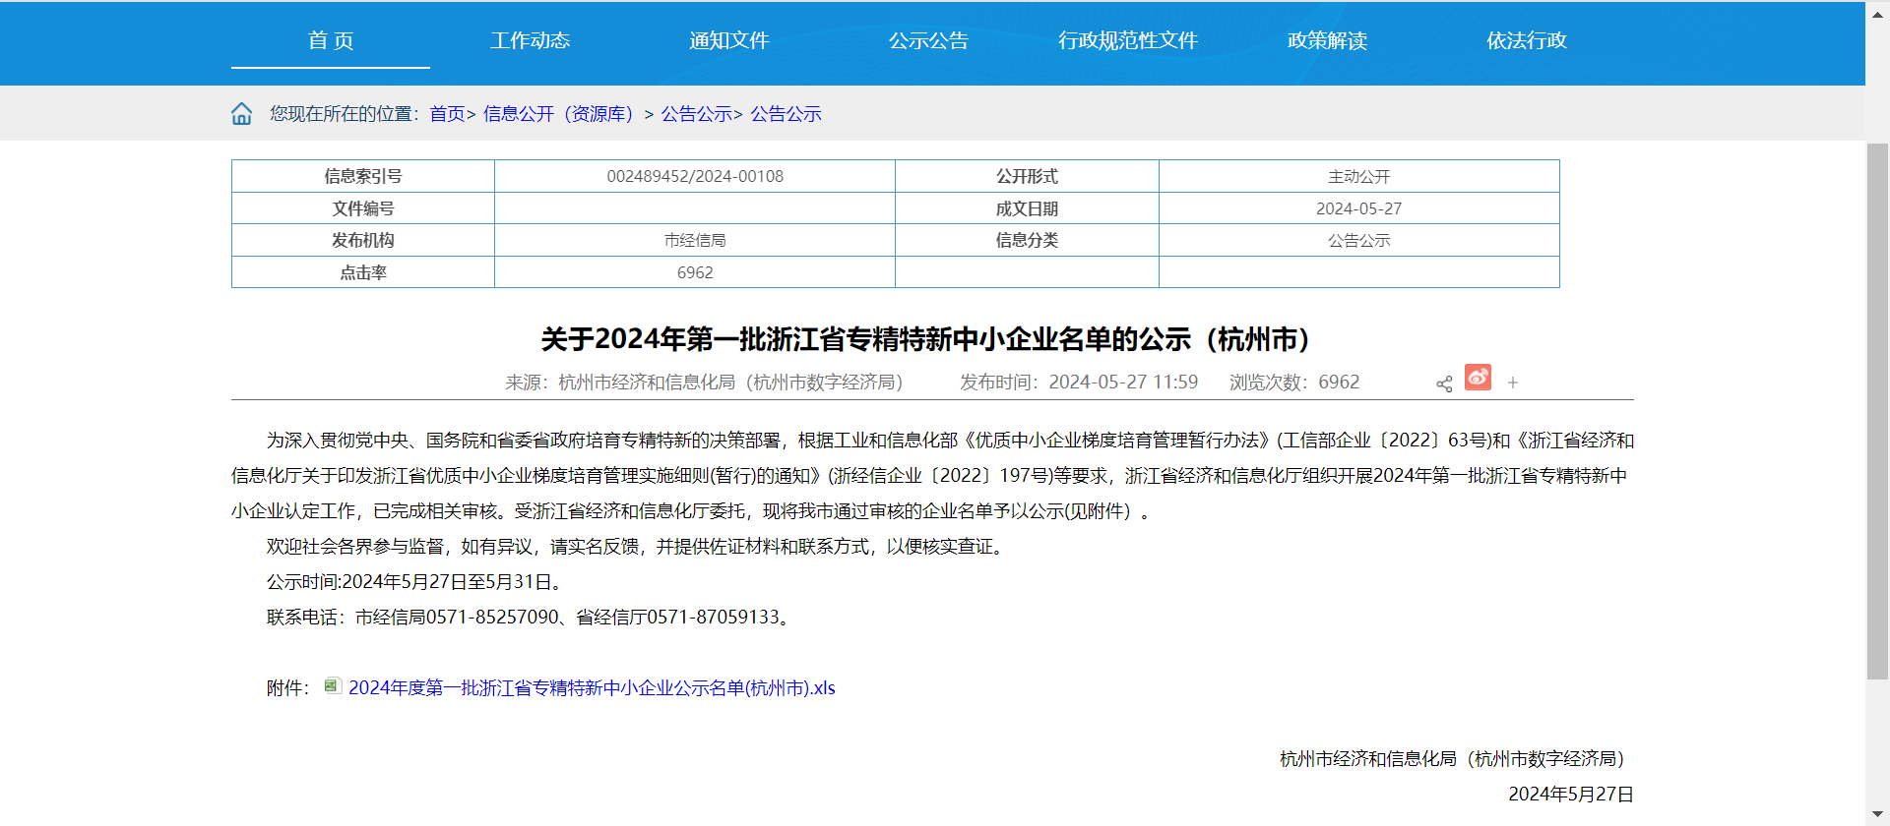Screen dimensions: 1890x826
Task: Go to 工作动态 menu item
Action: coord(530,41)
